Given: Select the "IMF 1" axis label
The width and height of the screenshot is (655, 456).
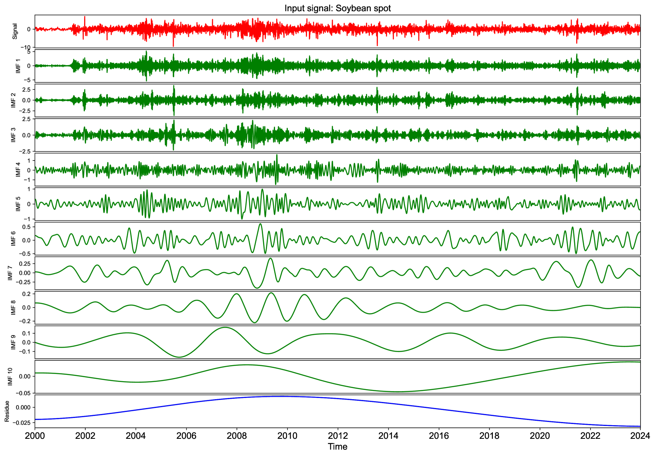Looking at the screenshot, I should [x=17, y=66].
